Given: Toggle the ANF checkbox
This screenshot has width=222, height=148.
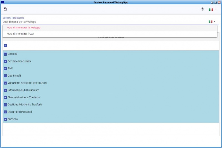Looking at the screenshot, I should [5, 69].
